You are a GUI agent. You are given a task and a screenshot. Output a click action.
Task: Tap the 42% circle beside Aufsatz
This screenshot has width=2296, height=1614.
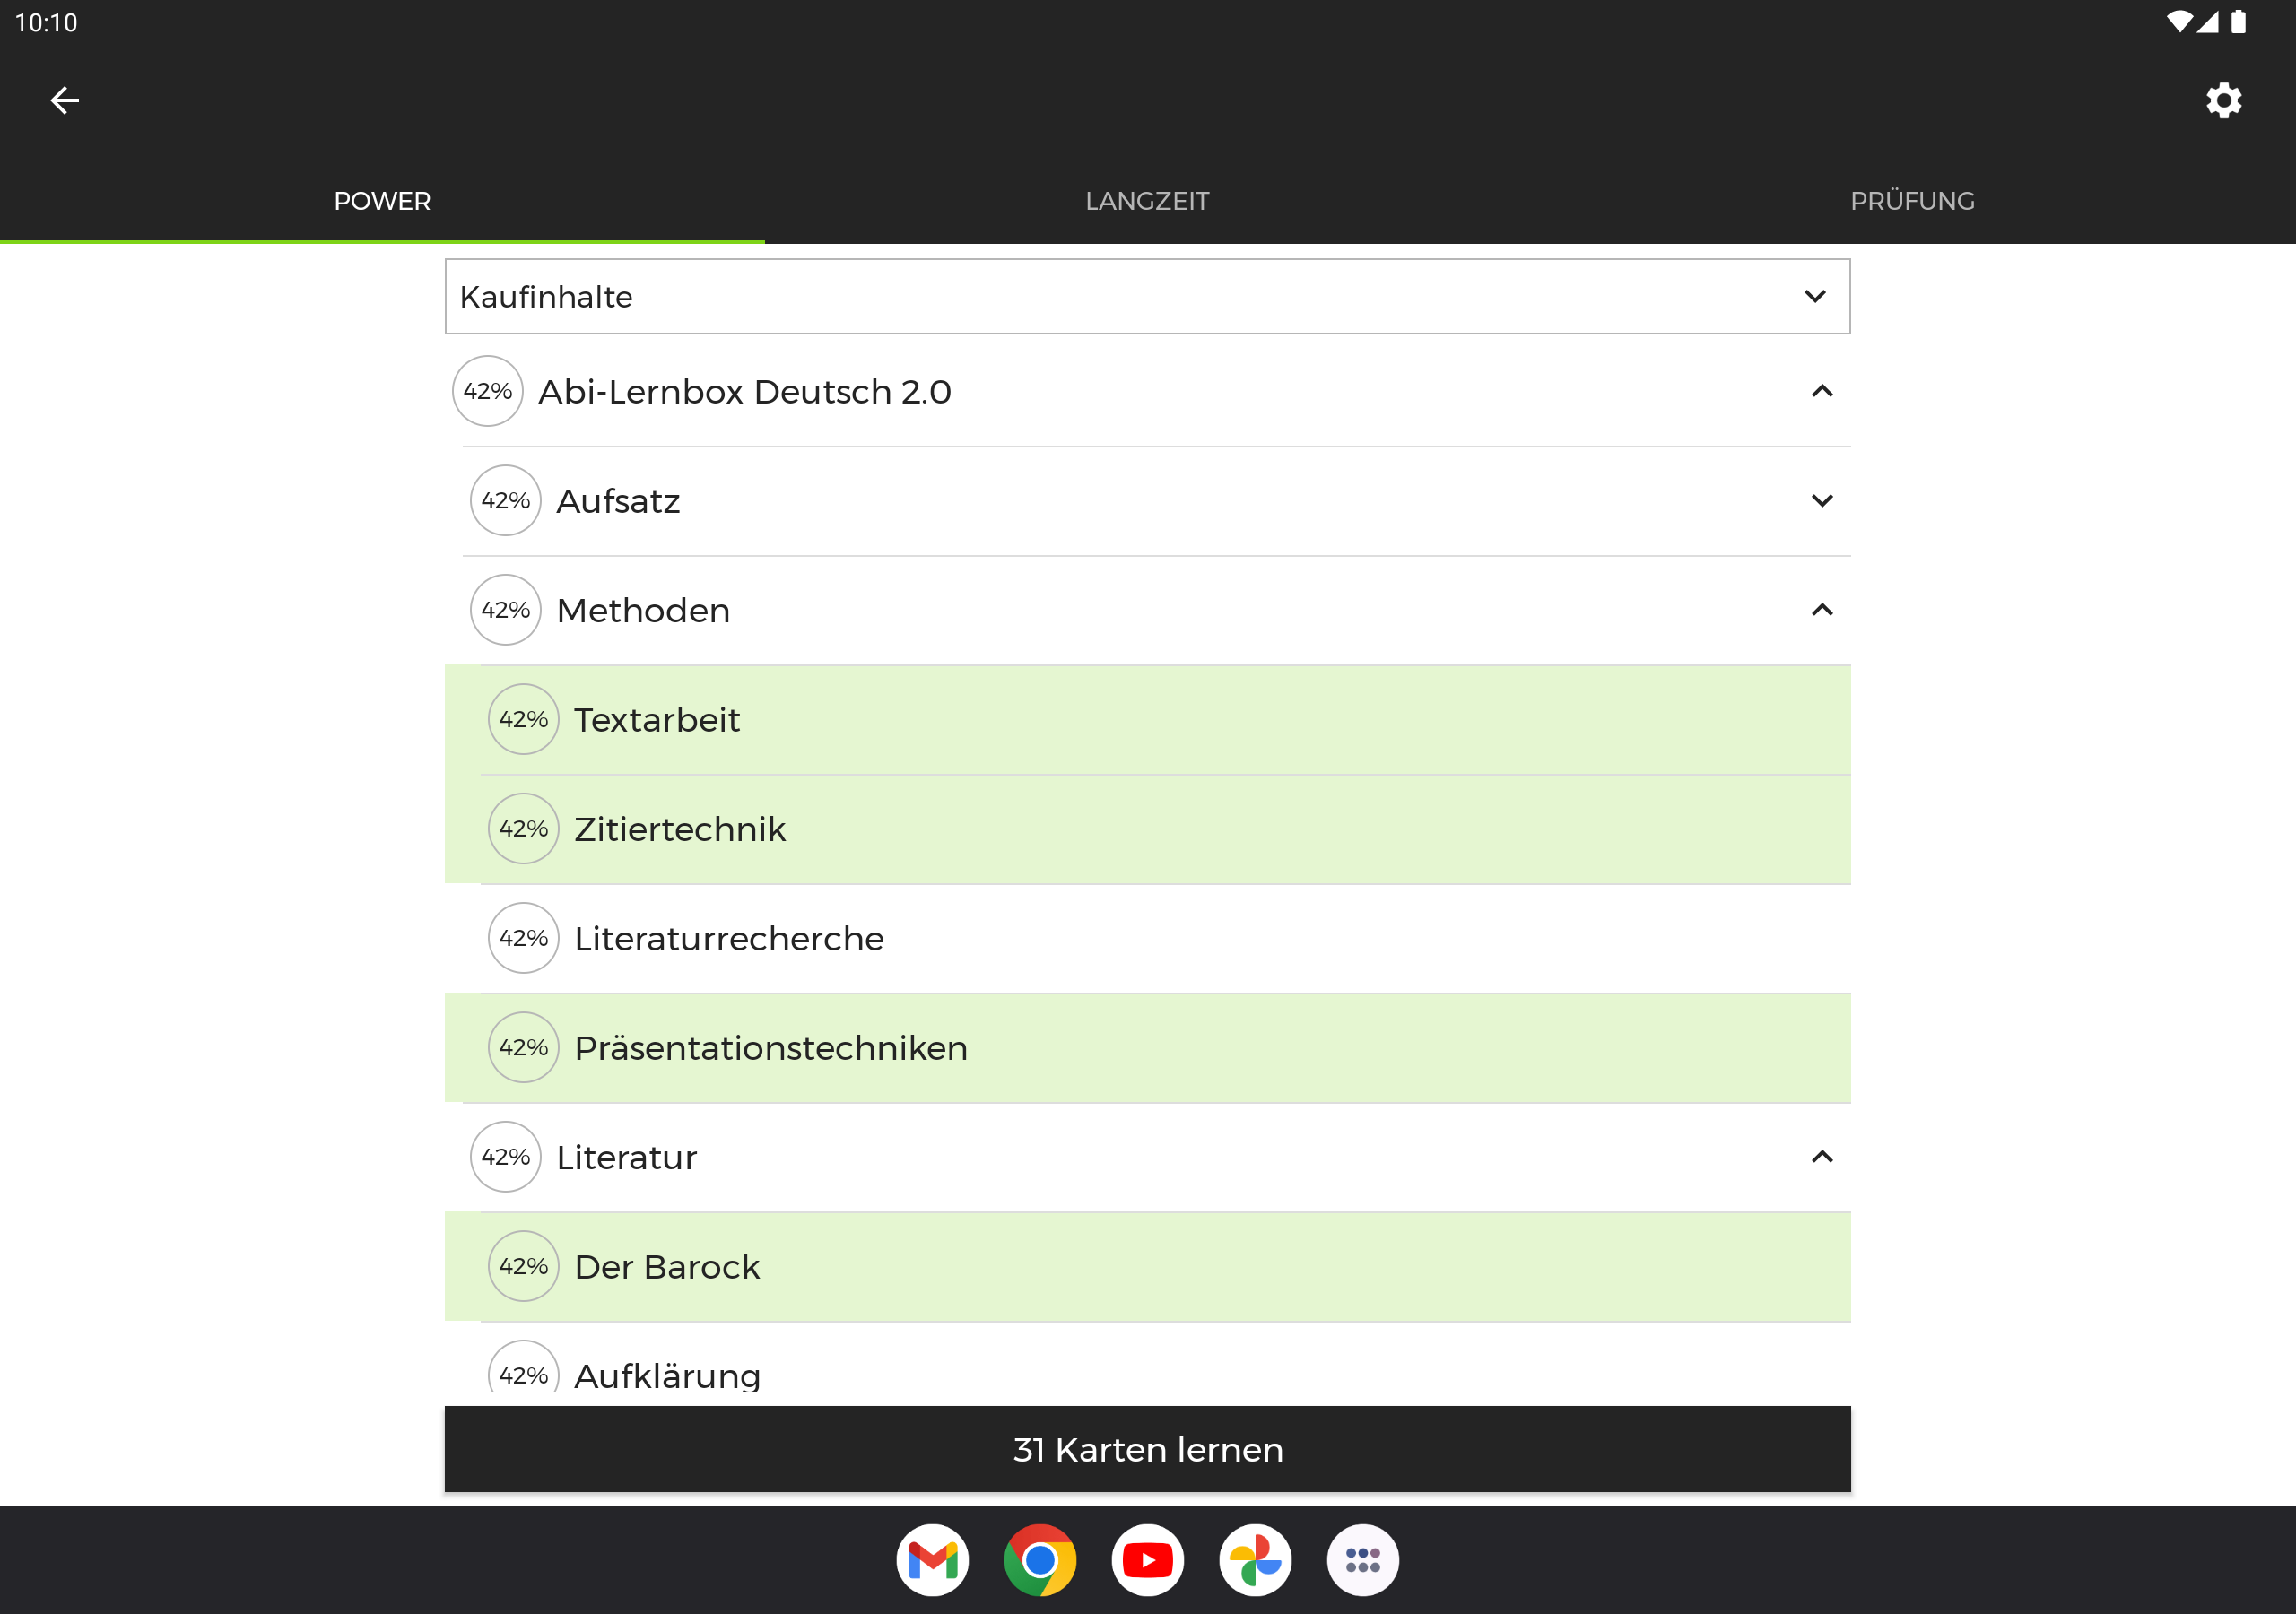point(505,500)
